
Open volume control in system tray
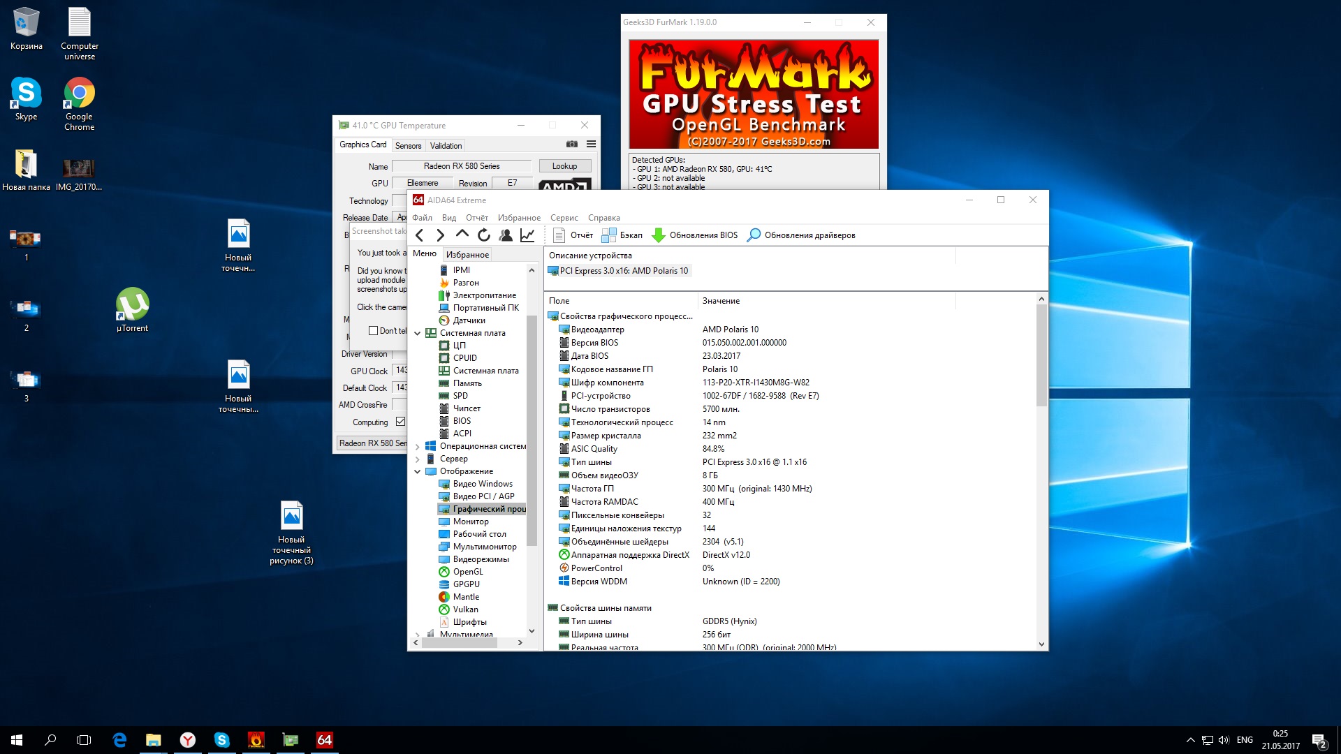tap(1224, 740)
